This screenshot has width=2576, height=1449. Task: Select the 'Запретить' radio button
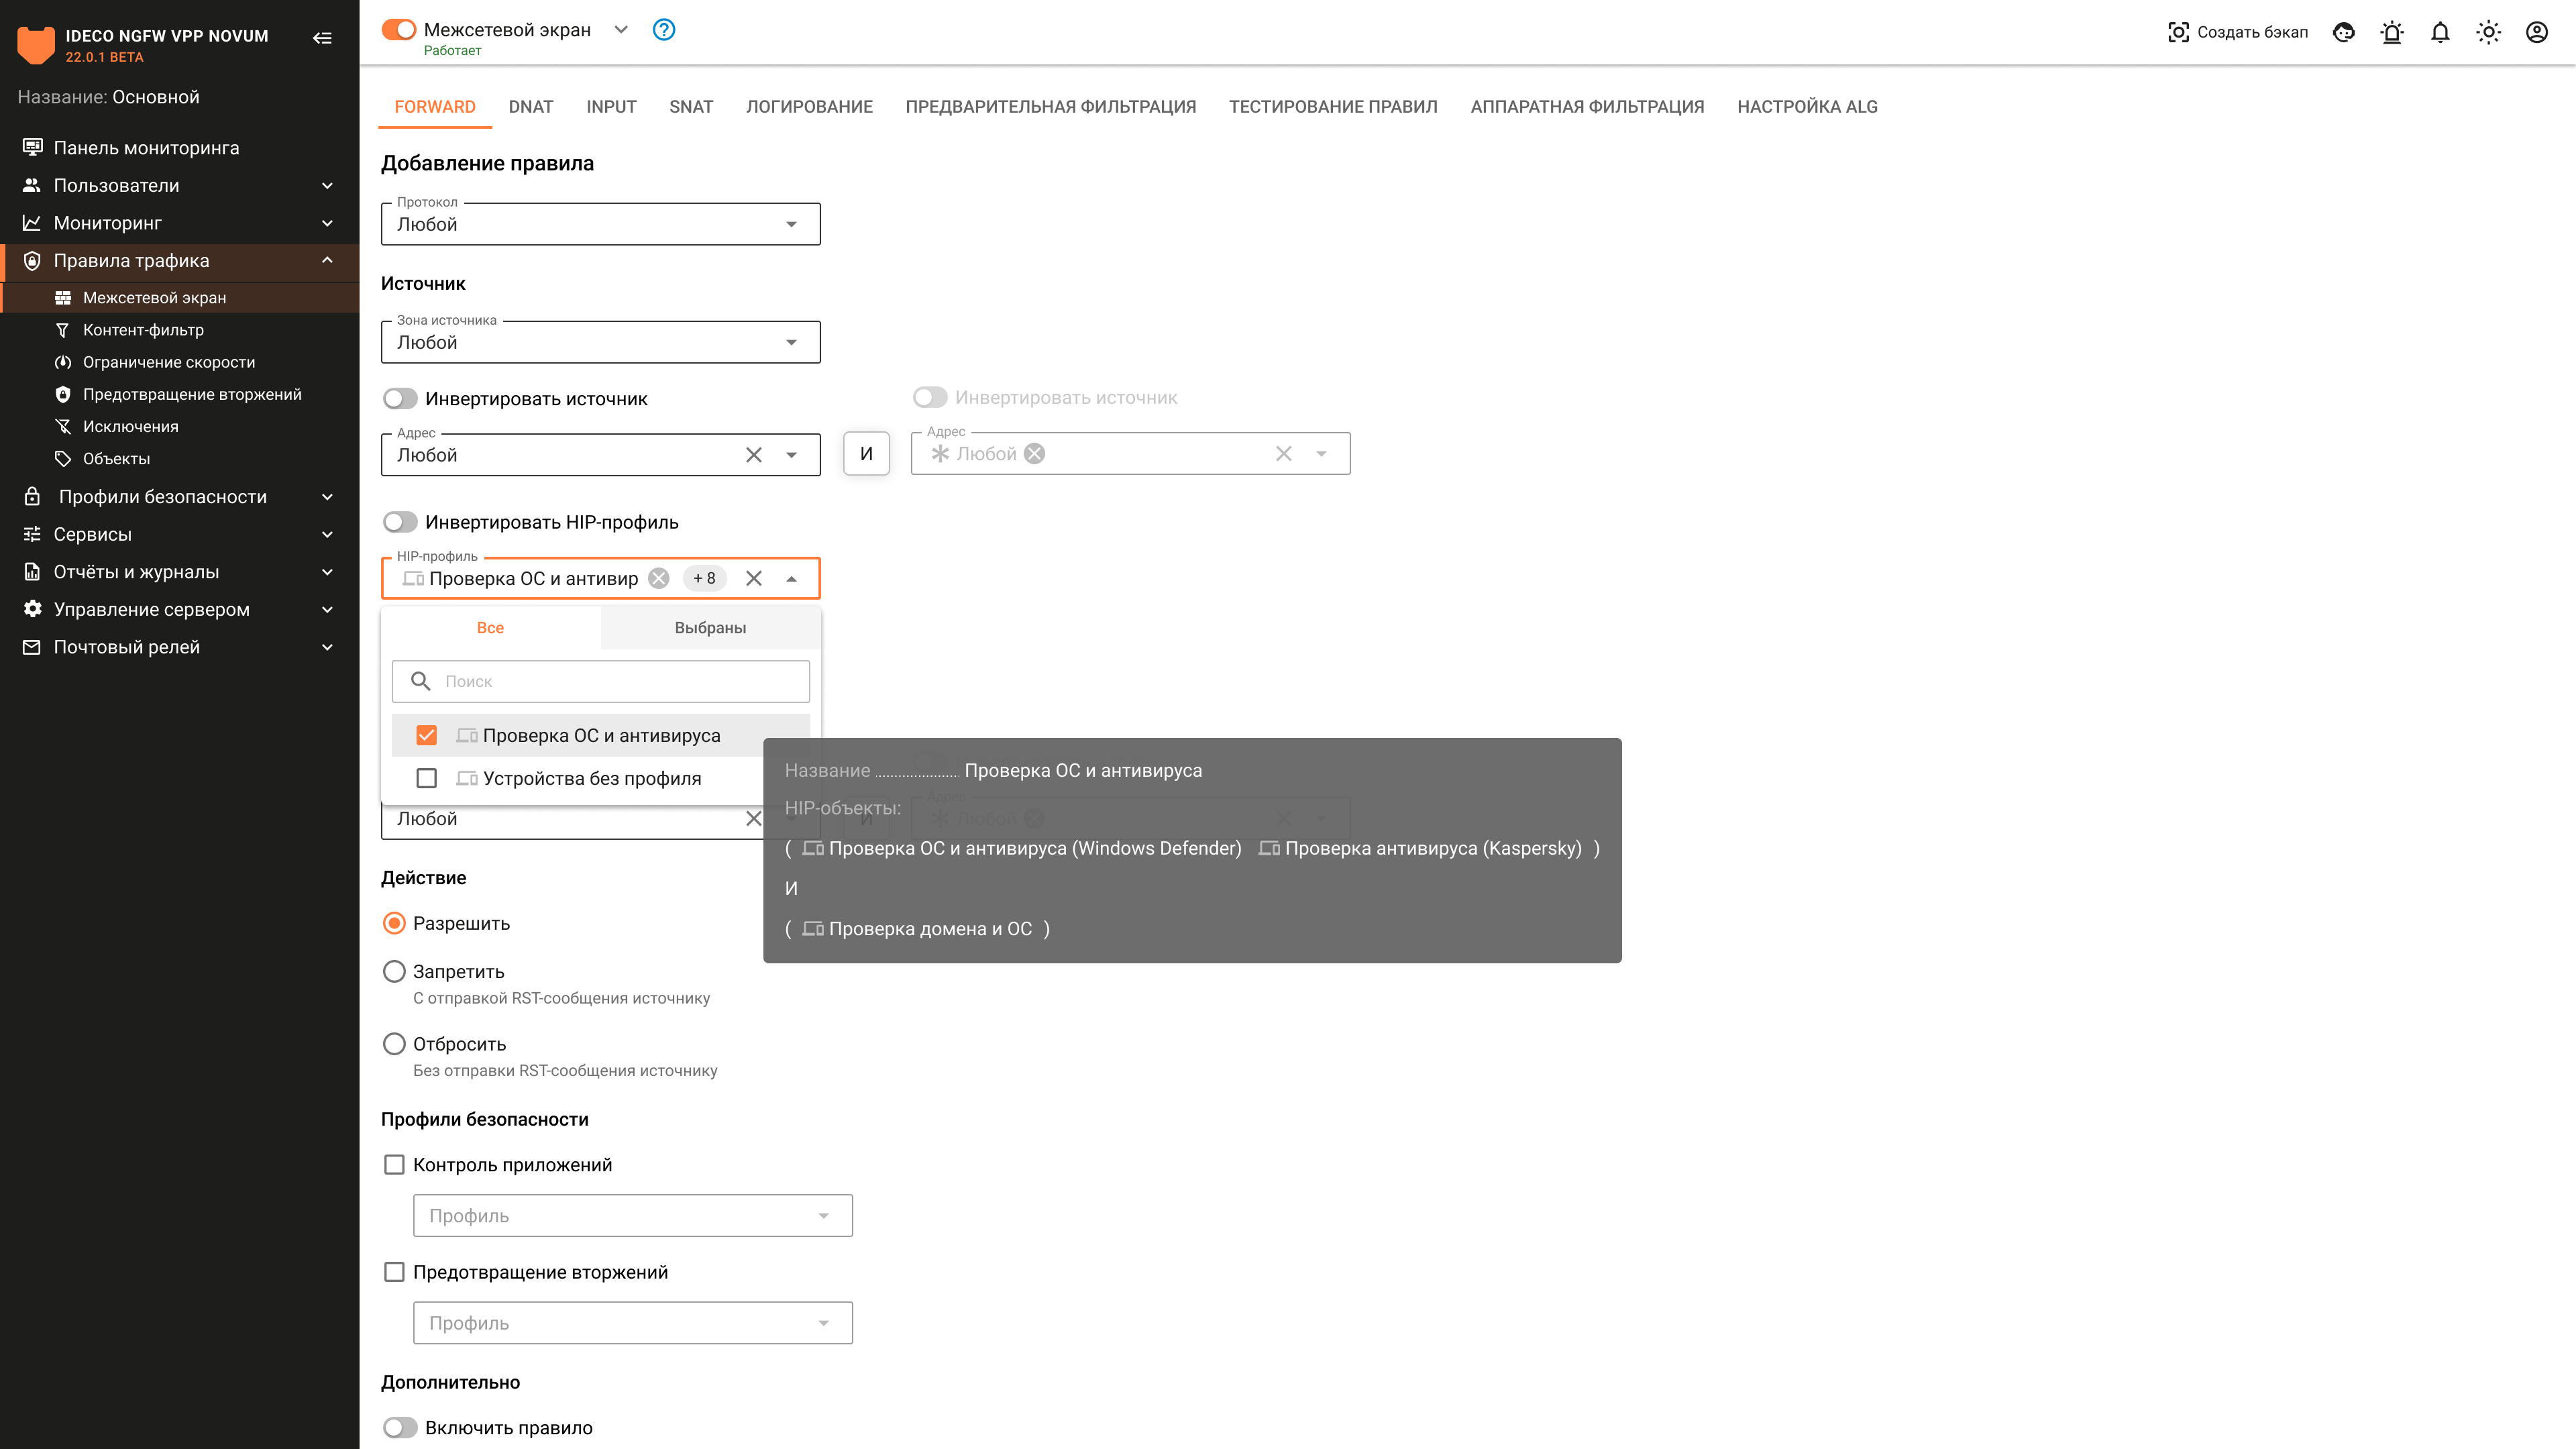pyautogui.click(x=395, y=971)
